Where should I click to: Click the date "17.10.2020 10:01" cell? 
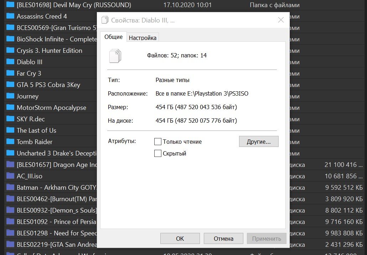(x=187, y=5)
